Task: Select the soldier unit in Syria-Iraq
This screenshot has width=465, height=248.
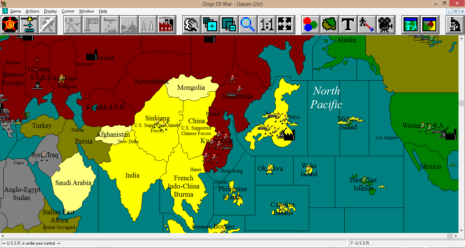Action: [x=44, y=156]
